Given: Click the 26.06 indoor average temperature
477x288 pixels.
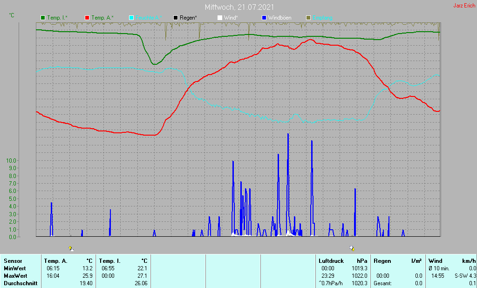Looking at the screenshot, I should tap(141, 283).
